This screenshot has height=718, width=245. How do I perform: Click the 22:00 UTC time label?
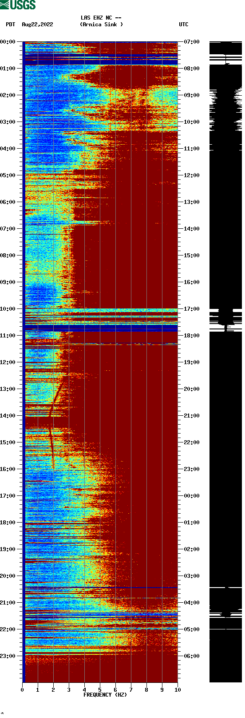(192, 442)
